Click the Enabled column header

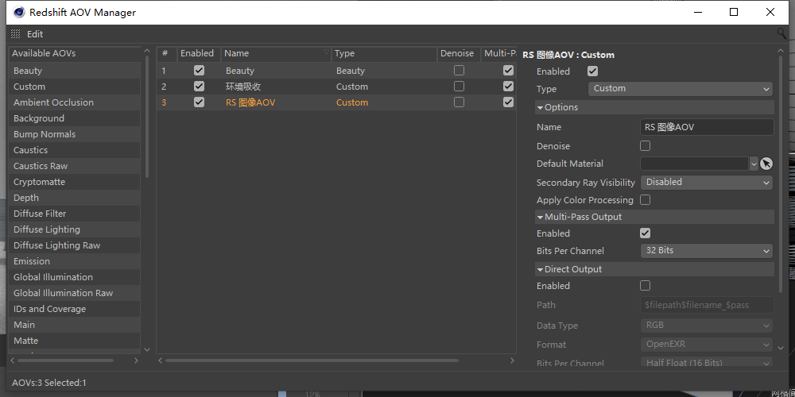coord(199,54)
